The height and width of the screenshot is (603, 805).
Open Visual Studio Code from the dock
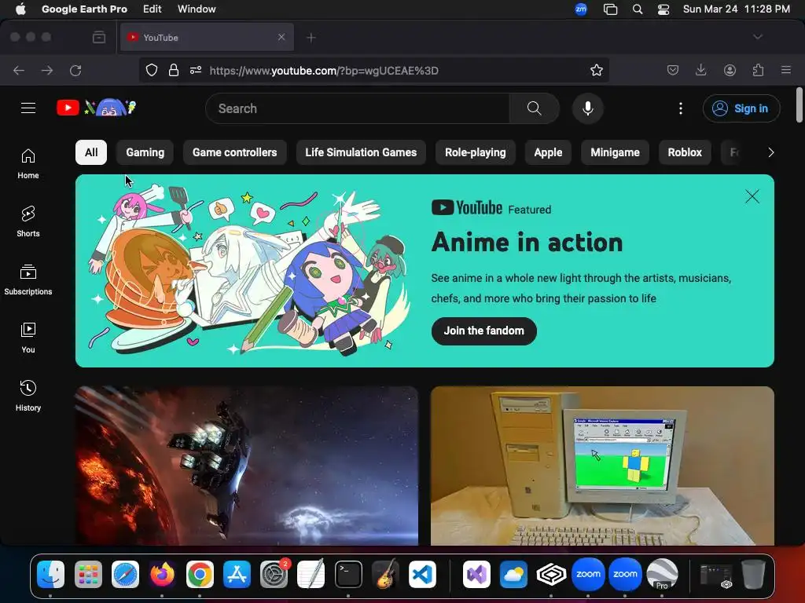422,574
